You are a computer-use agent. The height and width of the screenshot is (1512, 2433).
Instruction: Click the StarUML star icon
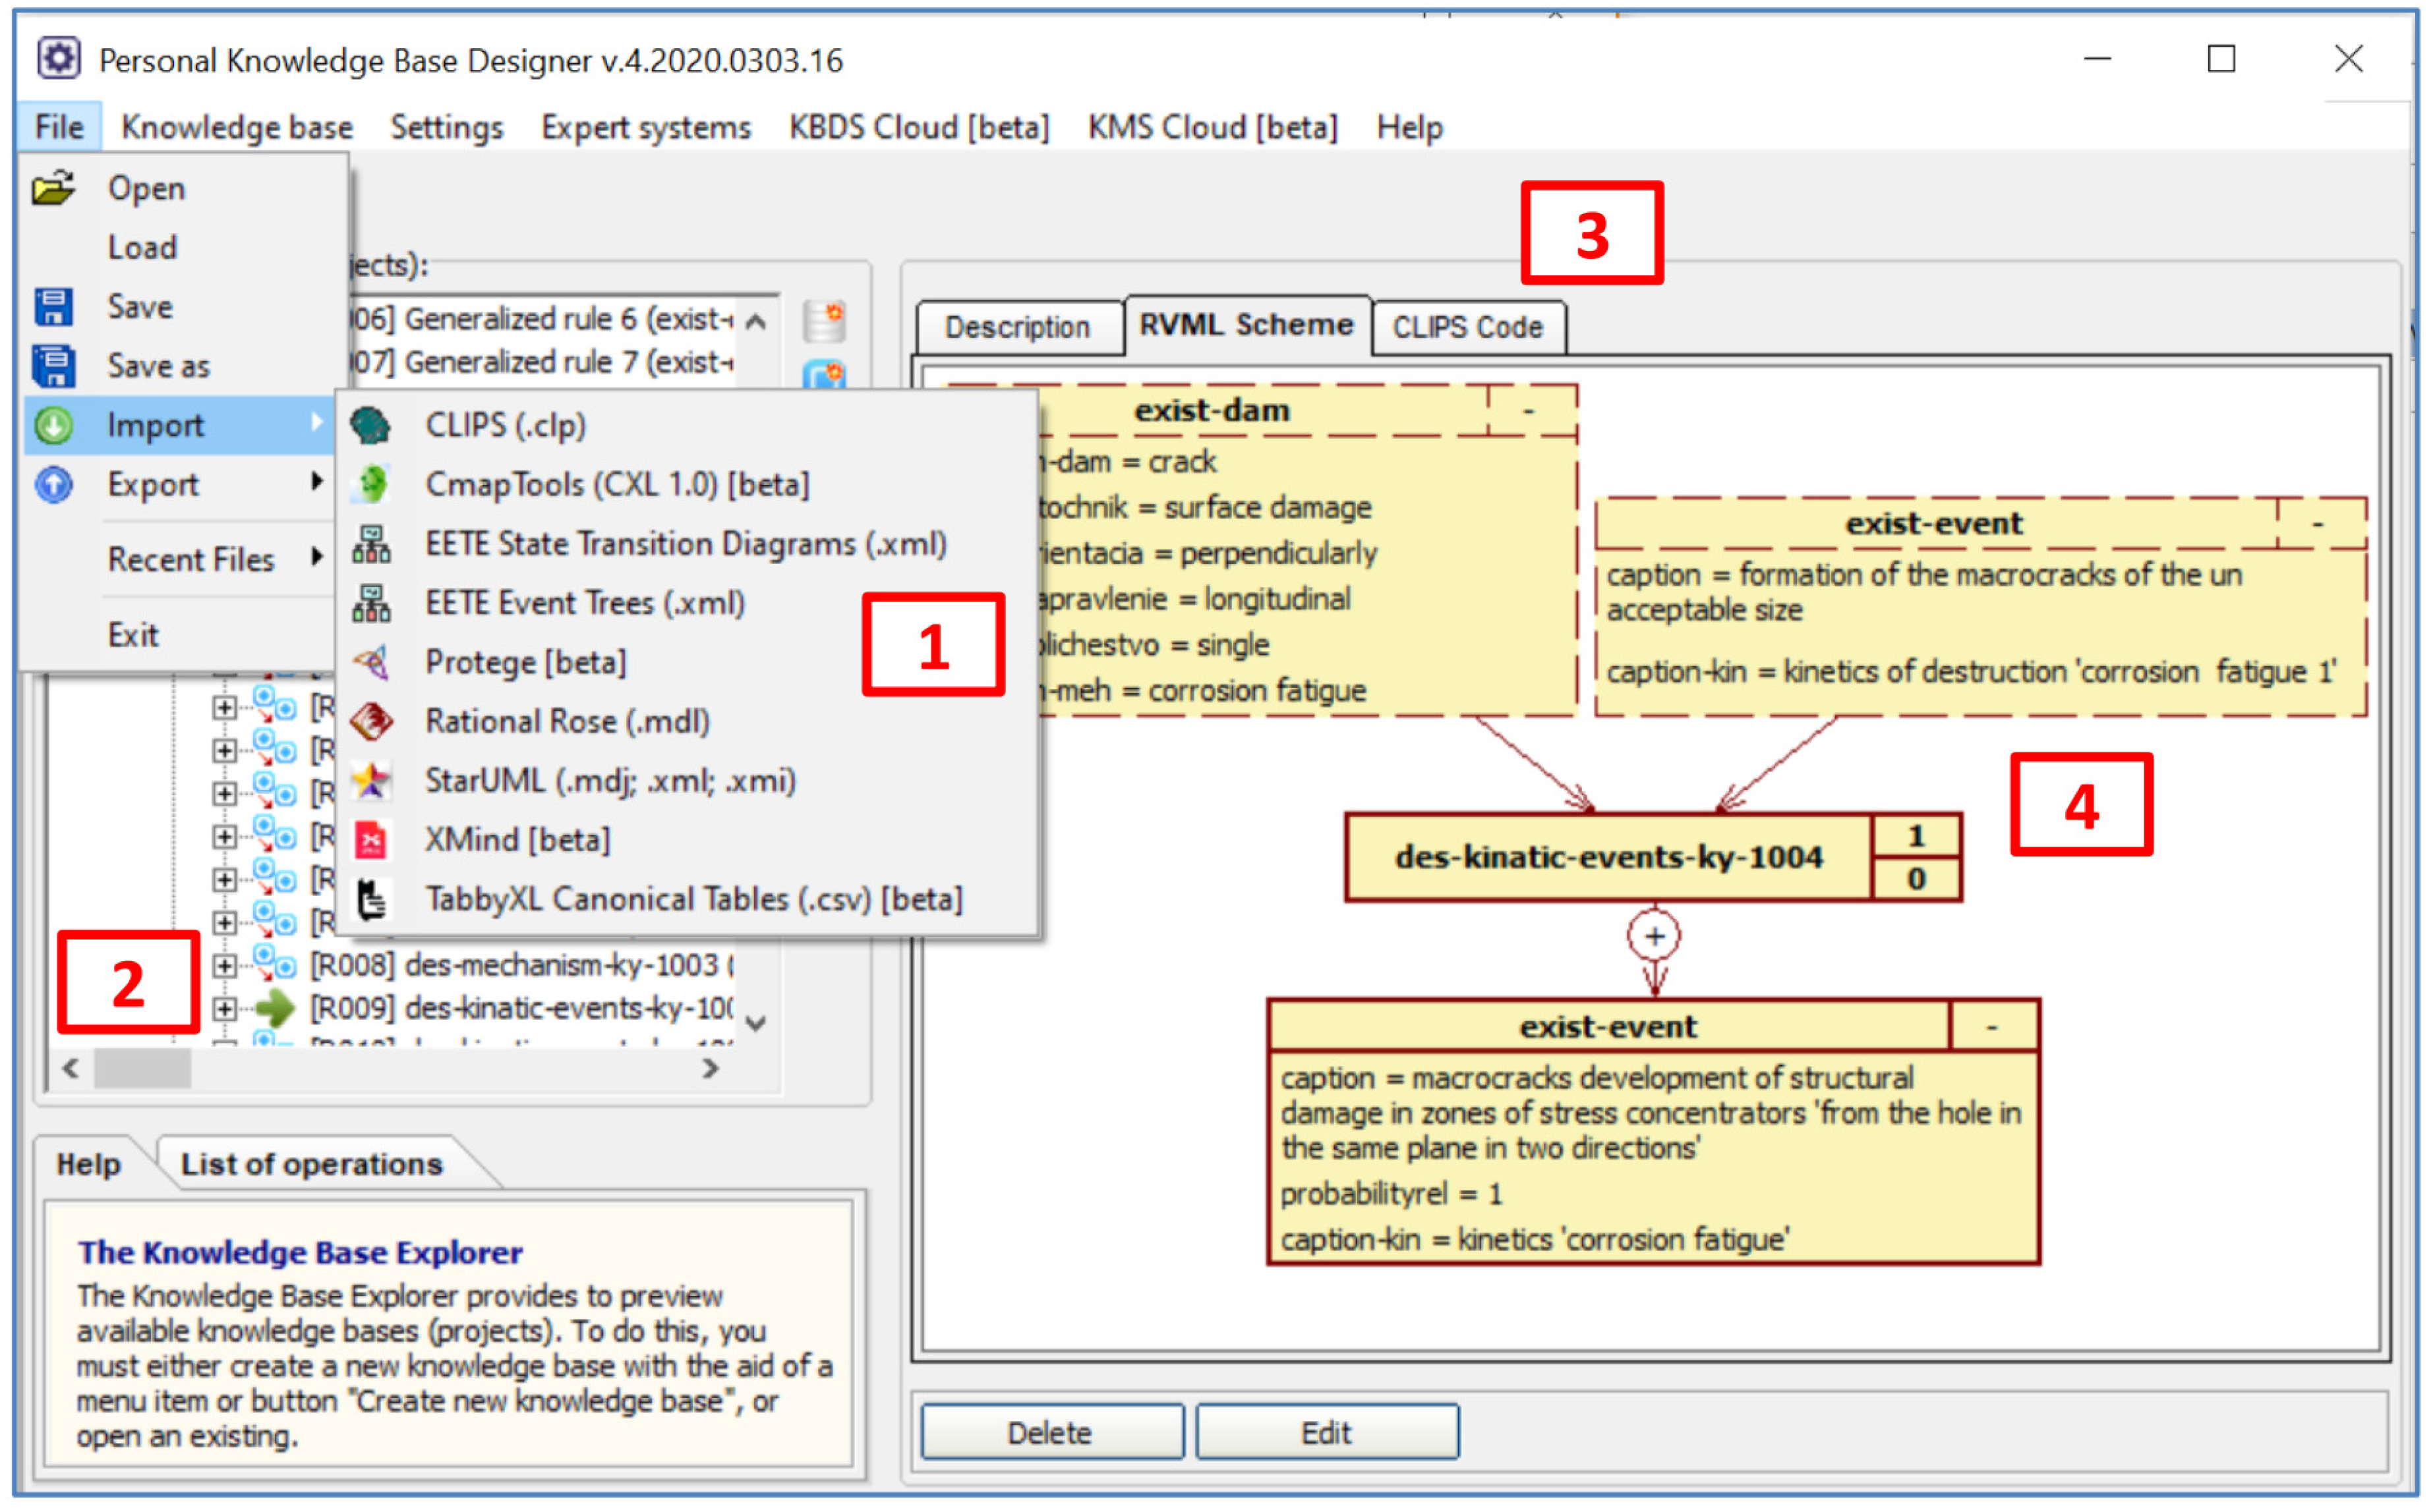pyautogui.click(x=371, y=781)
